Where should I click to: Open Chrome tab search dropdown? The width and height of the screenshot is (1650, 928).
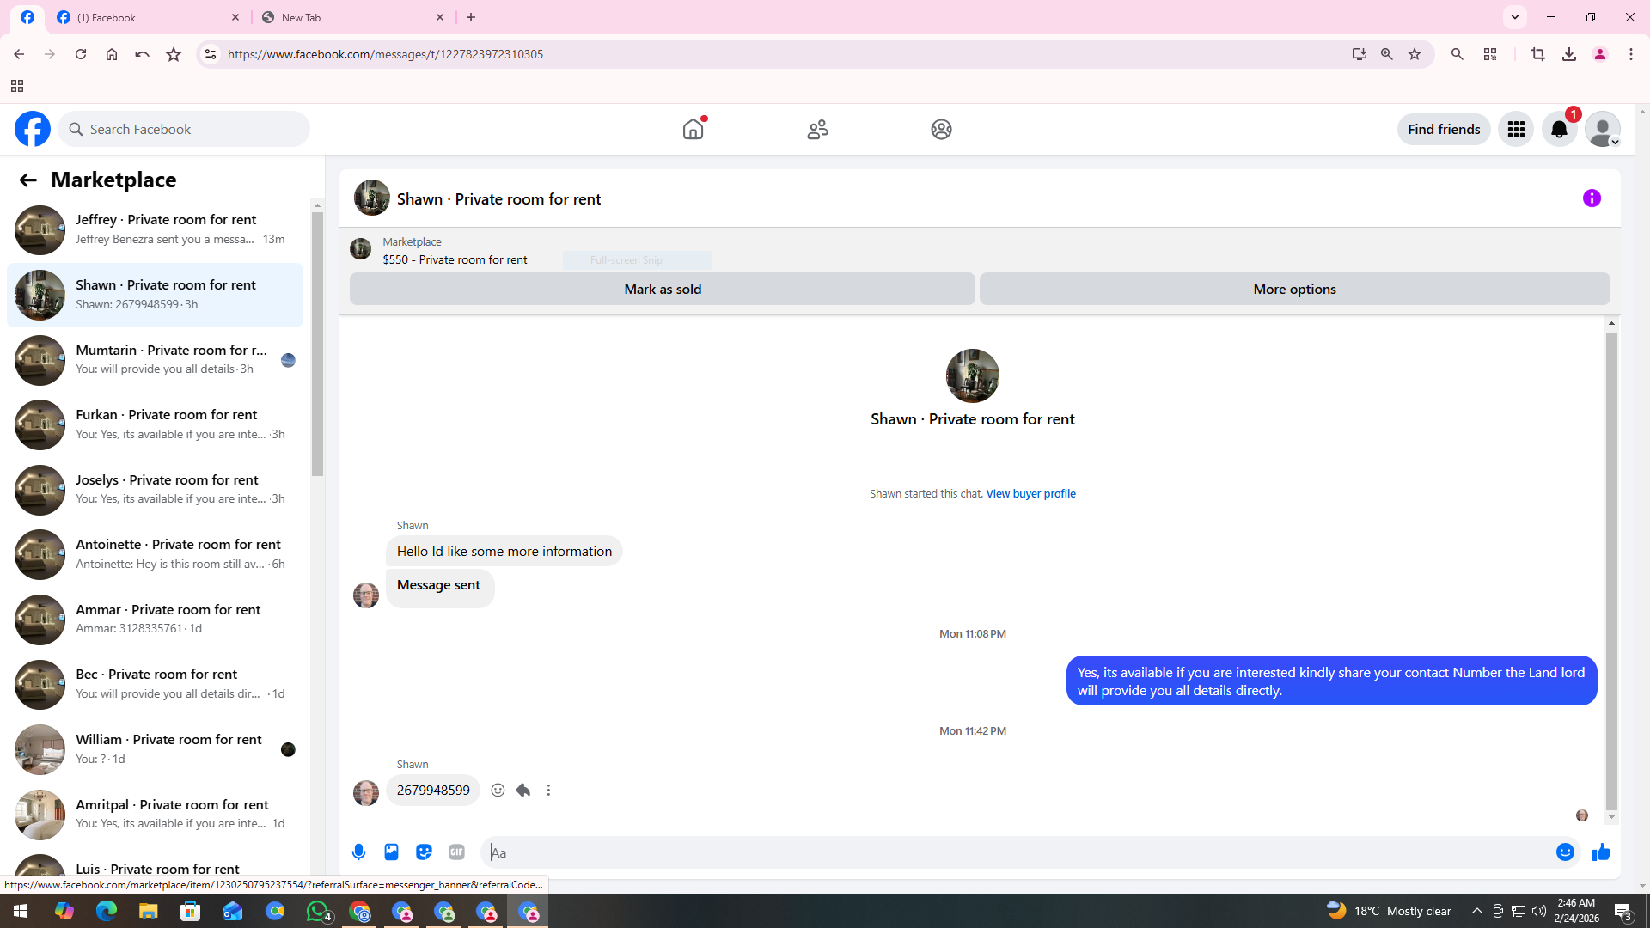click(1514, 17)
